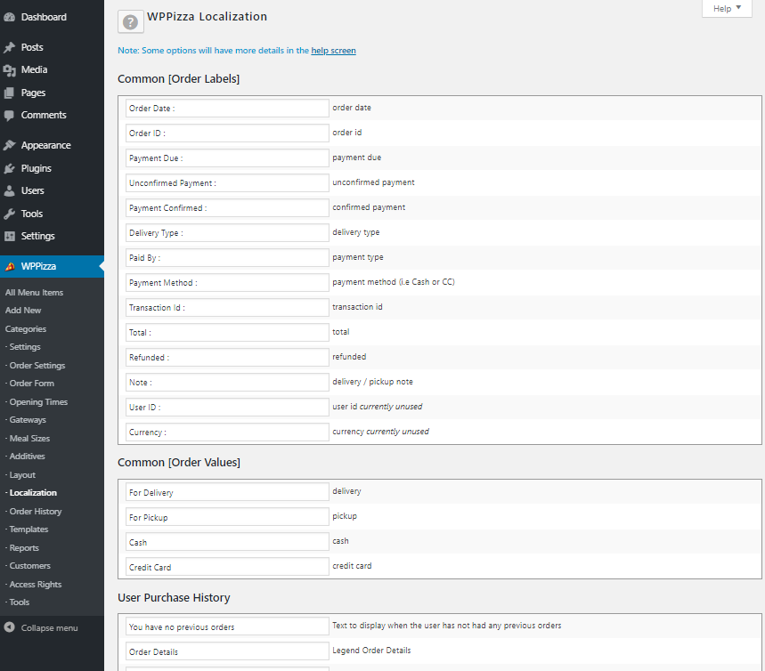Click the question mark help icon
Screen dimensions: 765x671
(130, 22)
